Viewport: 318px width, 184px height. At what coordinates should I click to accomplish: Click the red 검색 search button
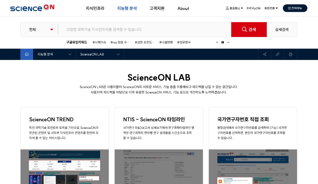[x=249, y=30]
